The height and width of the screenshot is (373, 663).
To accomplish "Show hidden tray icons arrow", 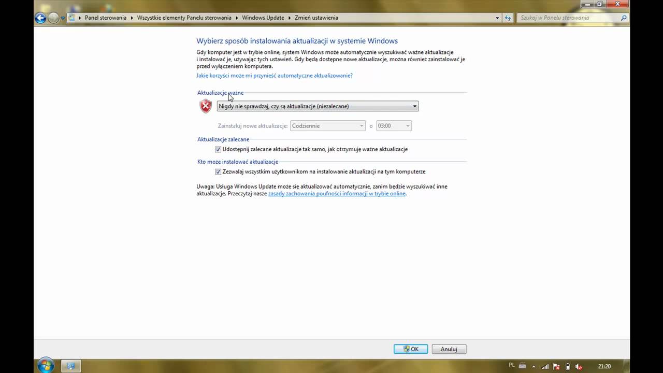I will (x=534, y=367).
